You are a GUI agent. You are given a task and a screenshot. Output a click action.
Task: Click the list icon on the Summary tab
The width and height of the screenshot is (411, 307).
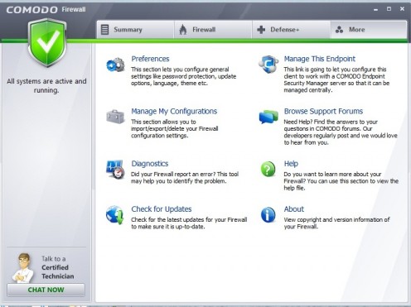tap(105, 30)
